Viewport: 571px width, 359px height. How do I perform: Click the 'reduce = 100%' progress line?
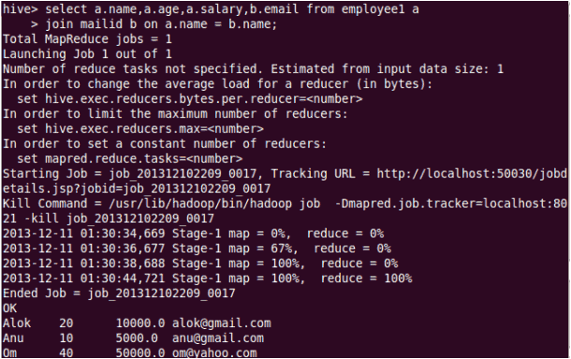coord(208,279)
